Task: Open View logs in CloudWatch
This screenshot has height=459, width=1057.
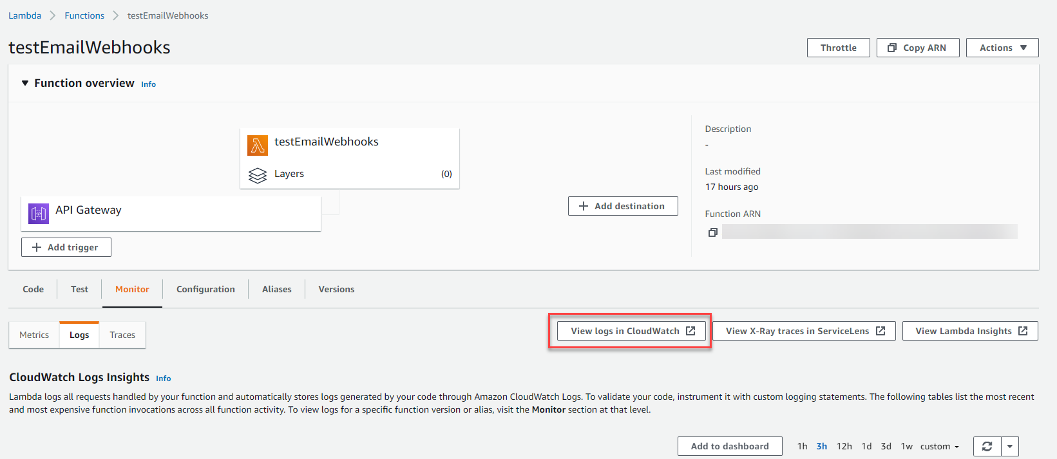Action: (x=631, y=331)
